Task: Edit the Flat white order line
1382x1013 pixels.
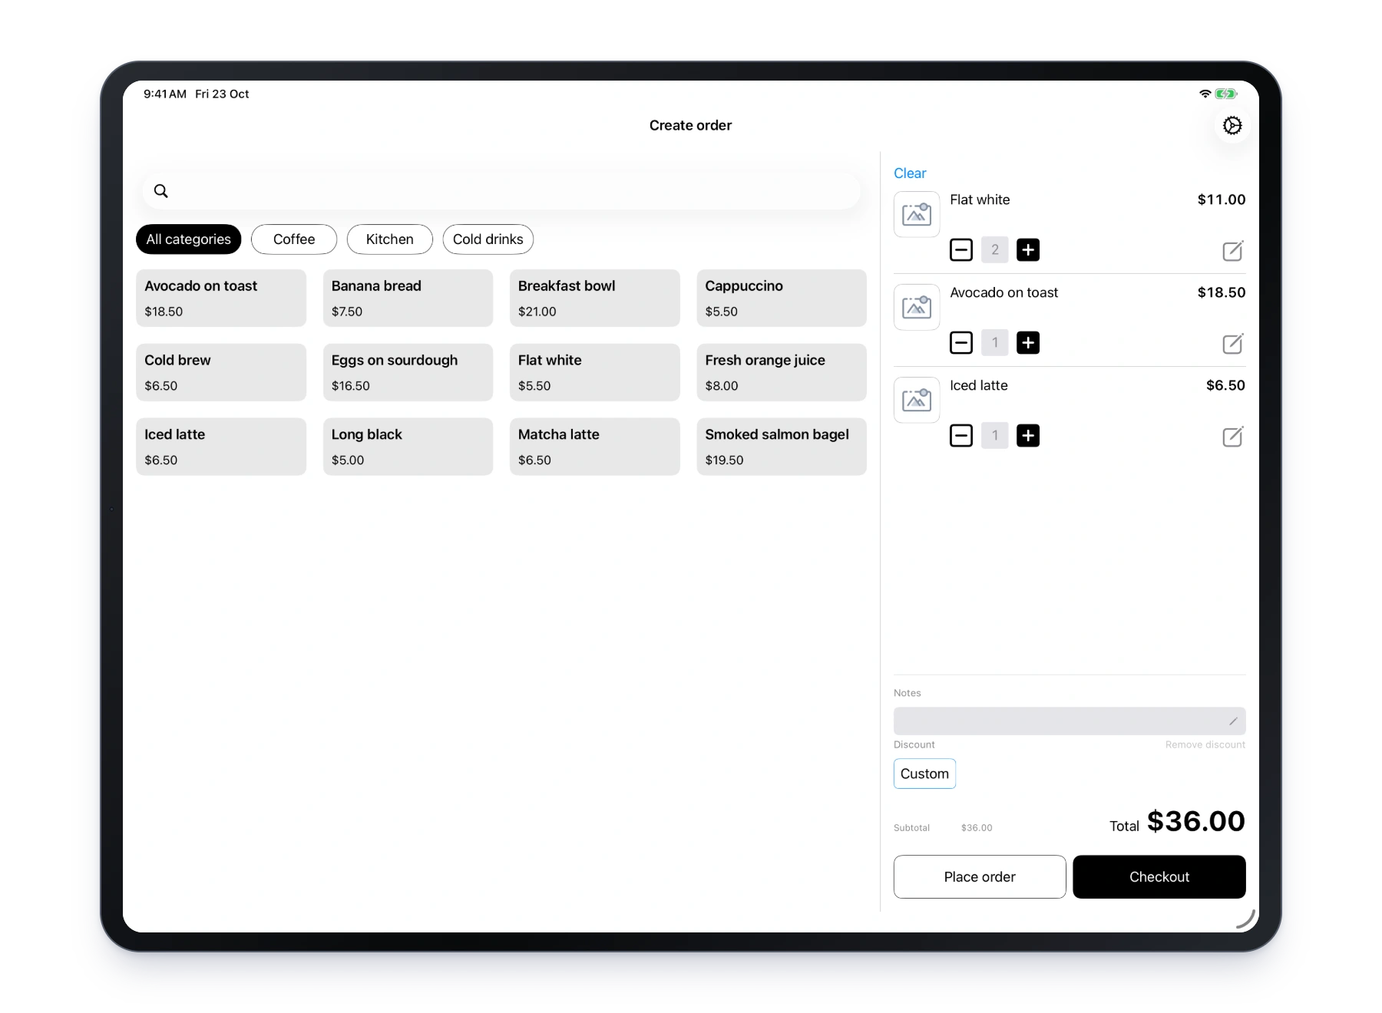Action: [x=1232, y=250]
